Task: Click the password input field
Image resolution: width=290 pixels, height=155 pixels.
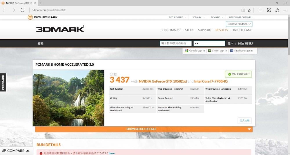Action: [209, 43]
